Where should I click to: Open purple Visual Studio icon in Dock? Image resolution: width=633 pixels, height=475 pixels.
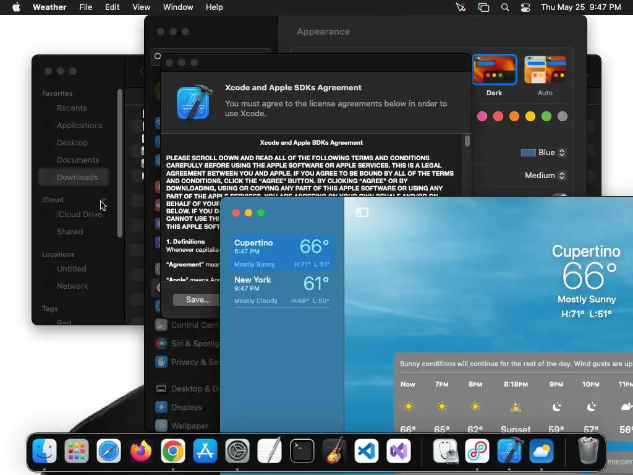point(399,451)
